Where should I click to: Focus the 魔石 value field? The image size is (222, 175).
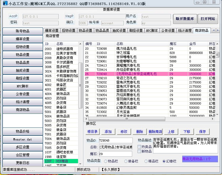[115, 154]
